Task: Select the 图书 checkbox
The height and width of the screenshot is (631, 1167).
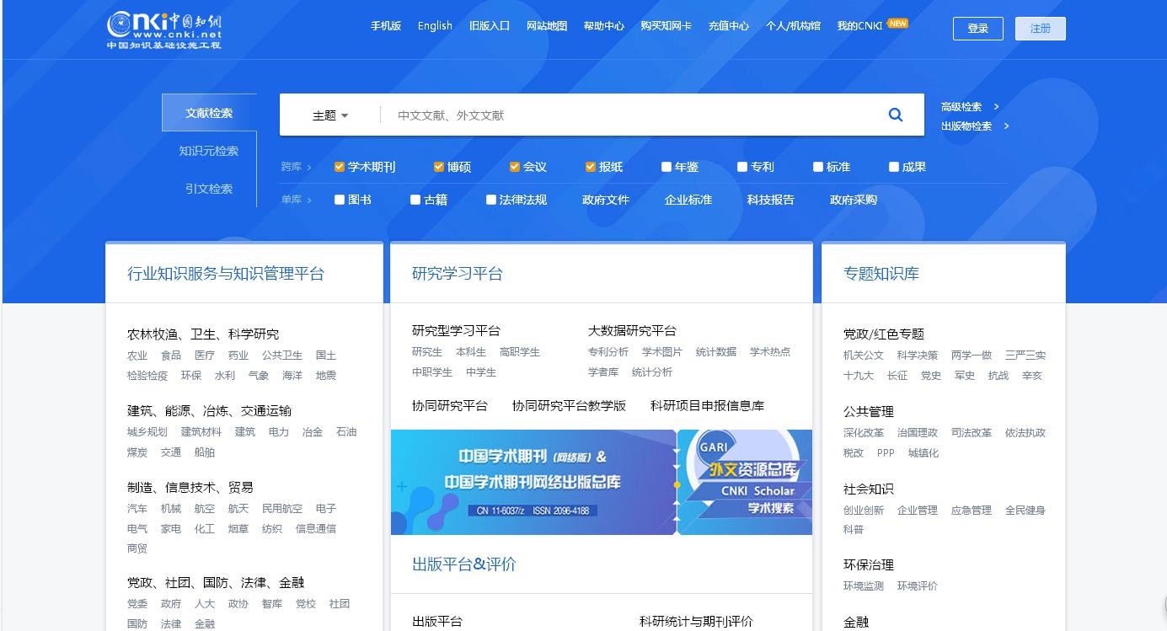Action: click(x=340, y=200)
